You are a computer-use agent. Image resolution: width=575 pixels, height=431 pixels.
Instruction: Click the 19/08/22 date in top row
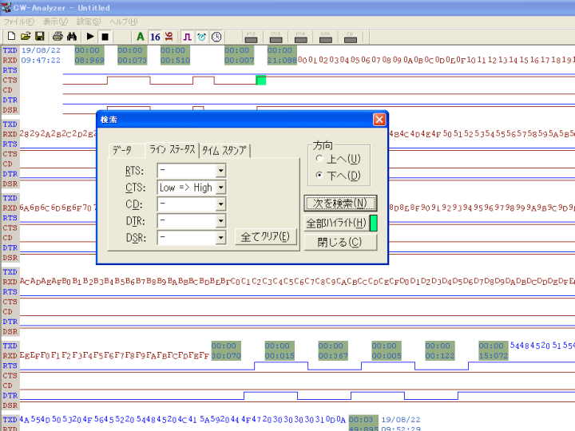coord(41,50)
